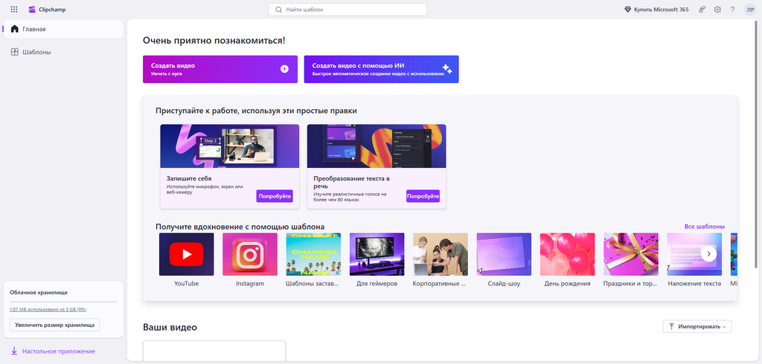Screen dimensions: 762x364
Task: Click the Запишите себя card title
Action: [x=189, y=178]
